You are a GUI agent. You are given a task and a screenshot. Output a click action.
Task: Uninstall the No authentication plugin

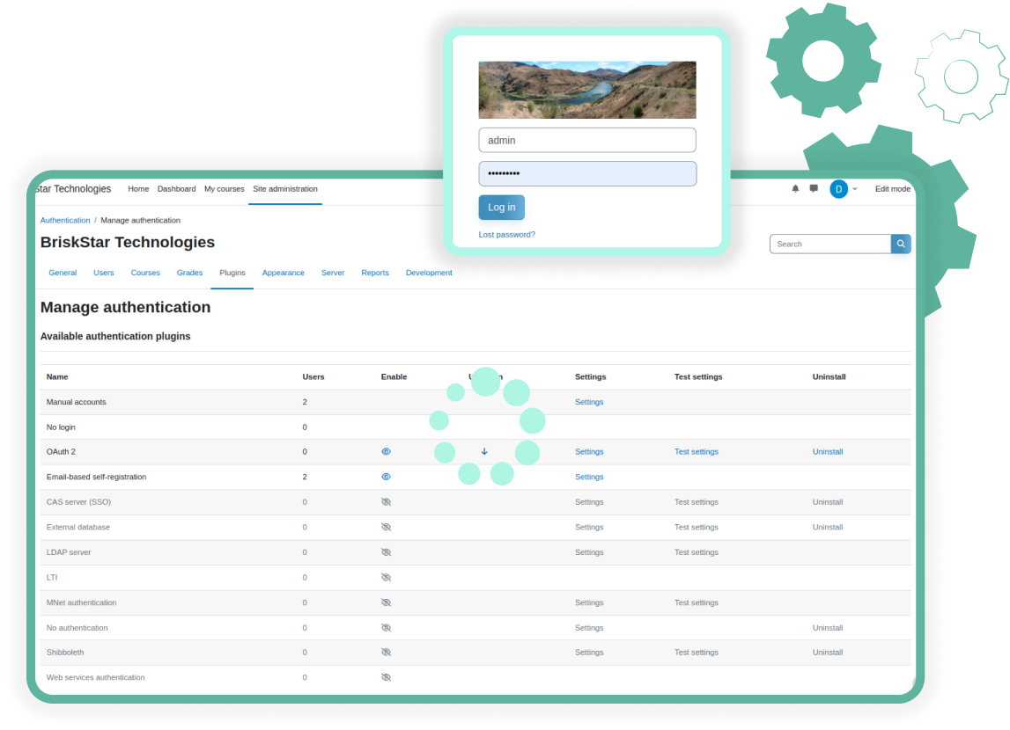(827, 628)
